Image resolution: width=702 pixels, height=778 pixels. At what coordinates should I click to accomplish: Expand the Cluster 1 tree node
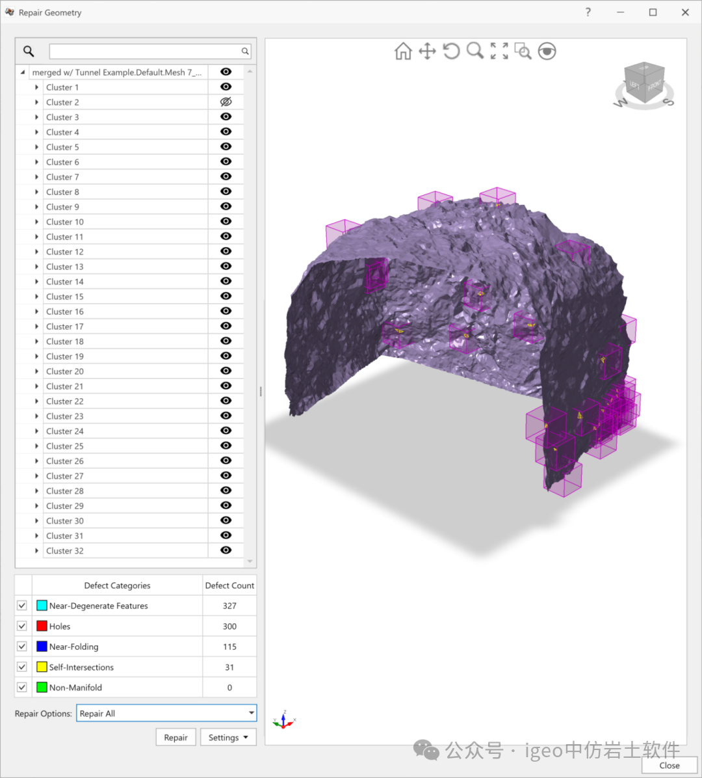tap(37, 87)
